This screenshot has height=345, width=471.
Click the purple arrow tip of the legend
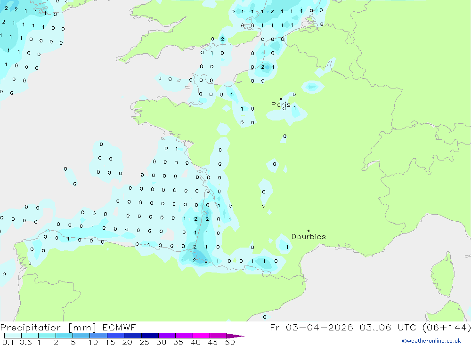tap(235, 336)
